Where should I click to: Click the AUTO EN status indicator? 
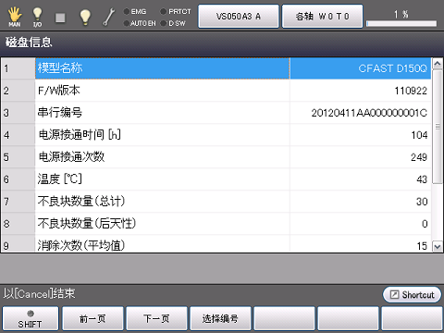[x=140, y=23]
